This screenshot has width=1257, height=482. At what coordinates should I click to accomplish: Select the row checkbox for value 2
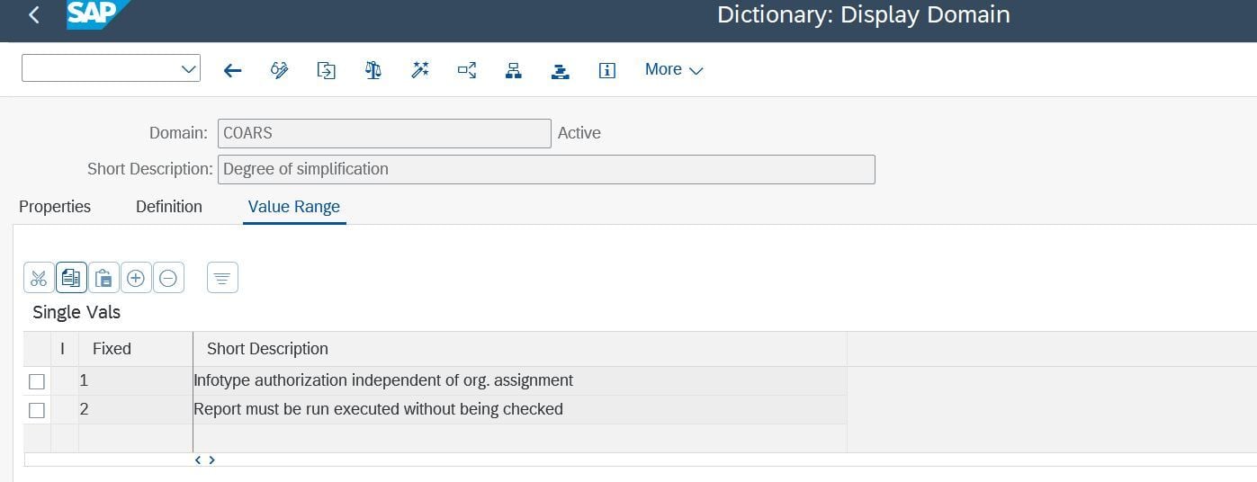coord(37,410)
